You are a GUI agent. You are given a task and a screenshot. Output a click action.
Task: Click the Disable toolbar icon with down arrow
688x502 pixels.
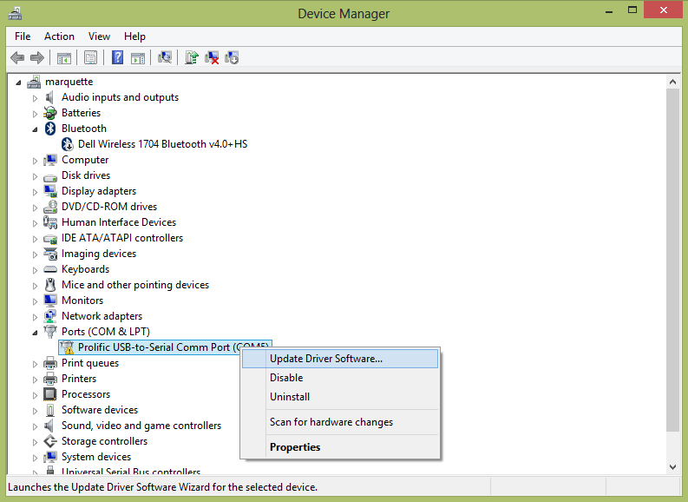pyautogui.click(x=232, y=57)
